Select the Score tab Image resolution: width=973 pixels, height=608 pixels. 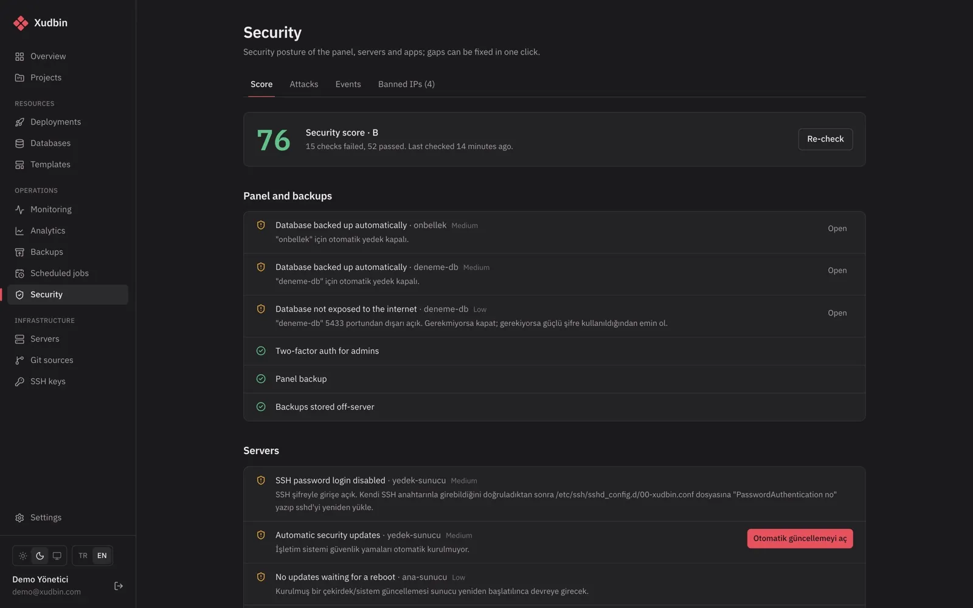[x=261, y=85]
